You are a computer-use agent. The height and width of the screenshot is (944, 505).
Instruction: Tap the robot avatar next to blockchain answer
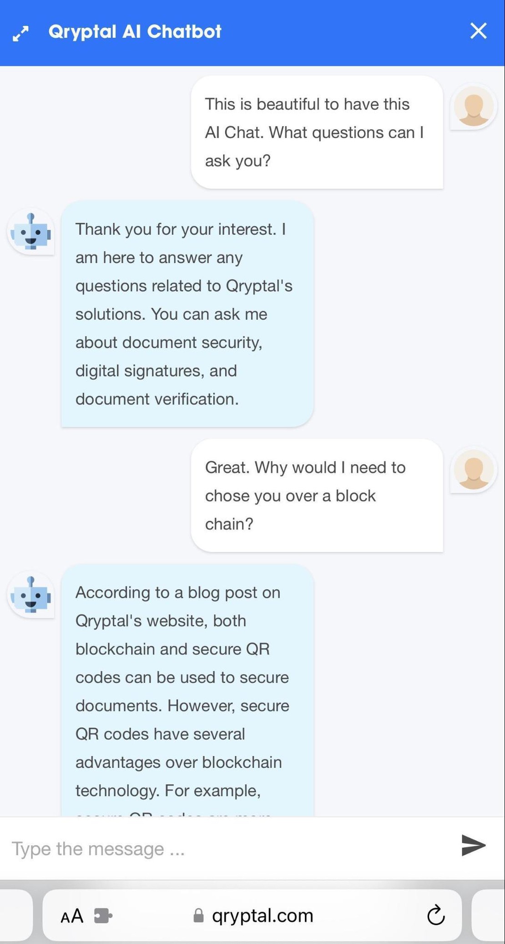pos(30,595)
